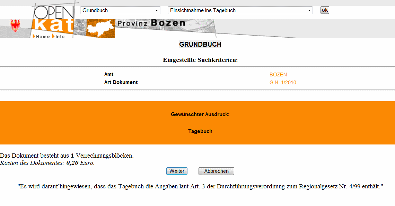Select the orange BOZEN value
Screen dimensions: 395x206
278,75
